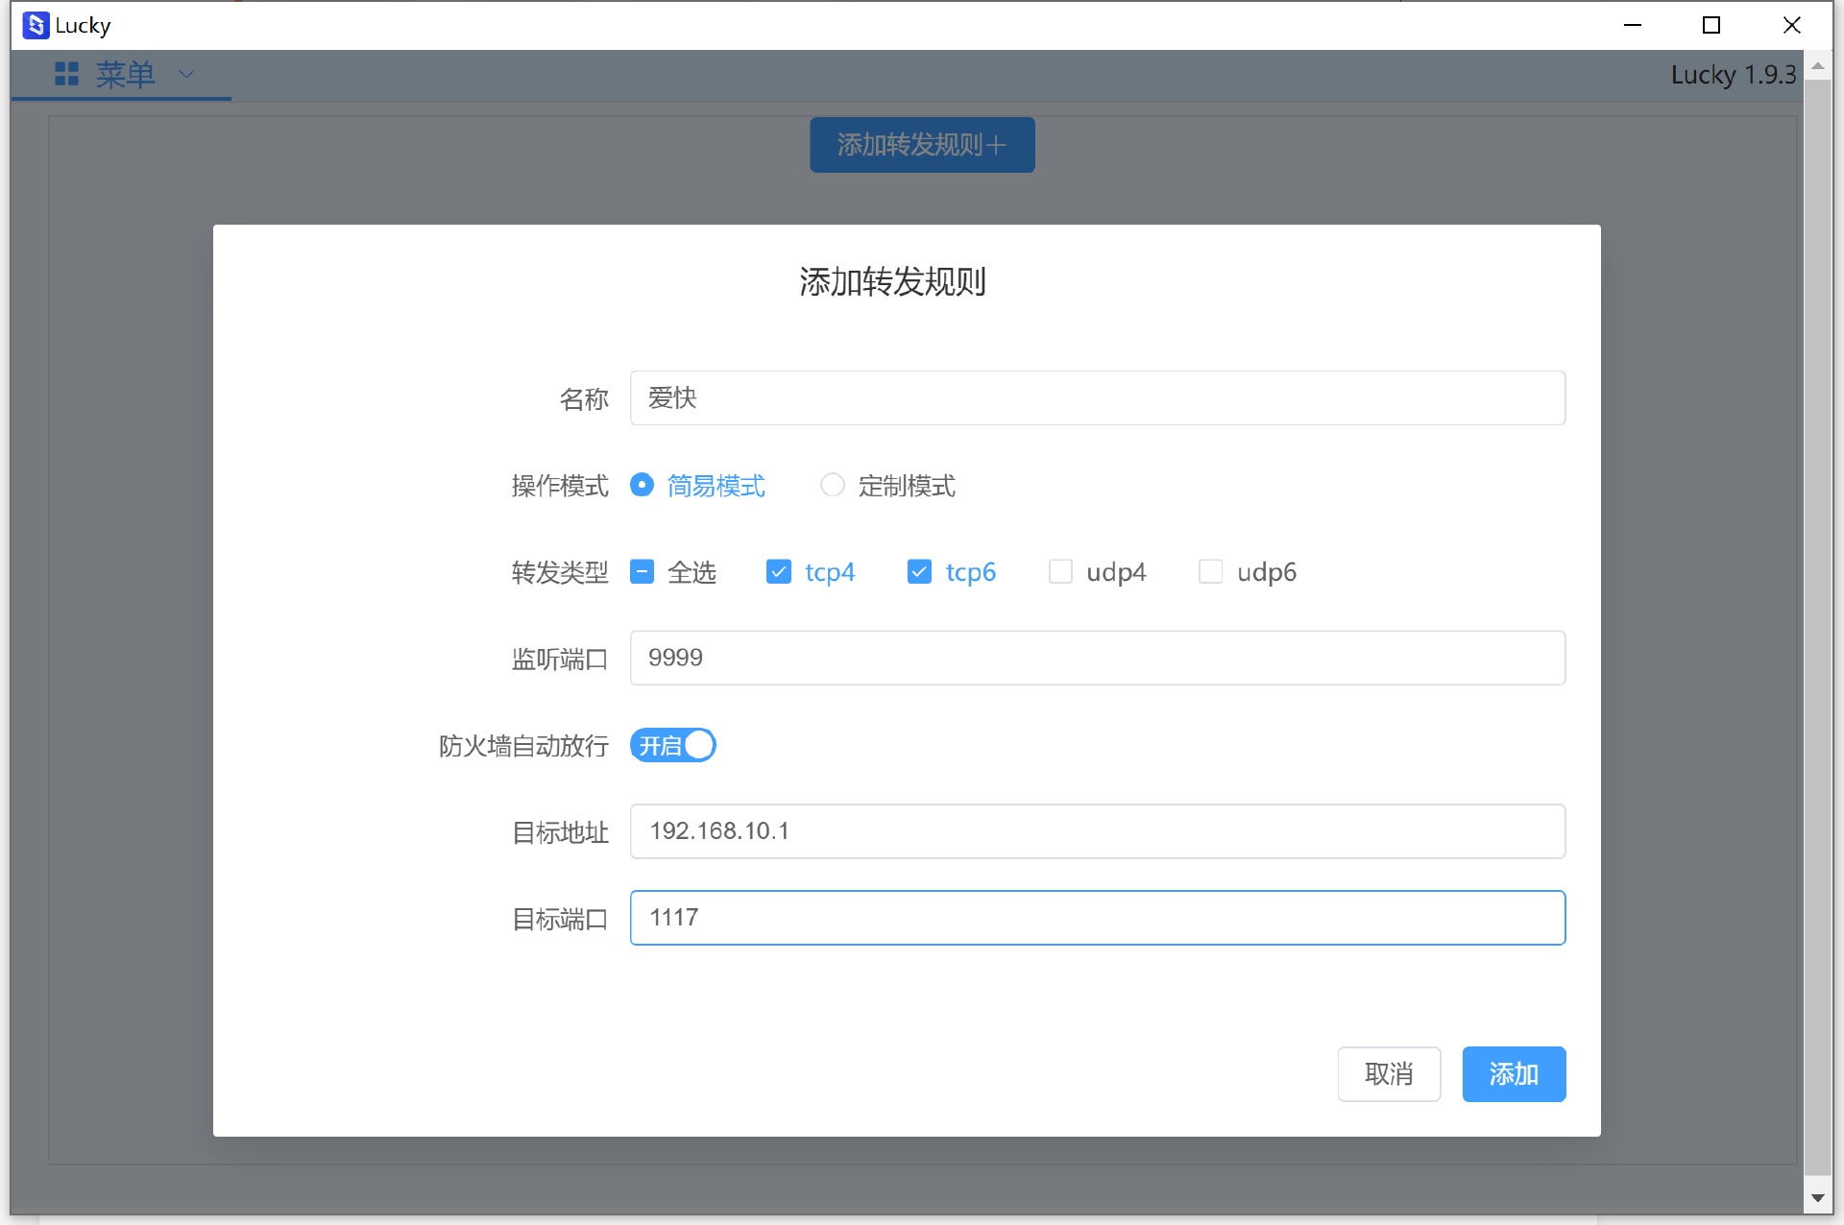1844x1225 pixels.
Task: Select 定制模式 radio button
Action: pos(832,485)
